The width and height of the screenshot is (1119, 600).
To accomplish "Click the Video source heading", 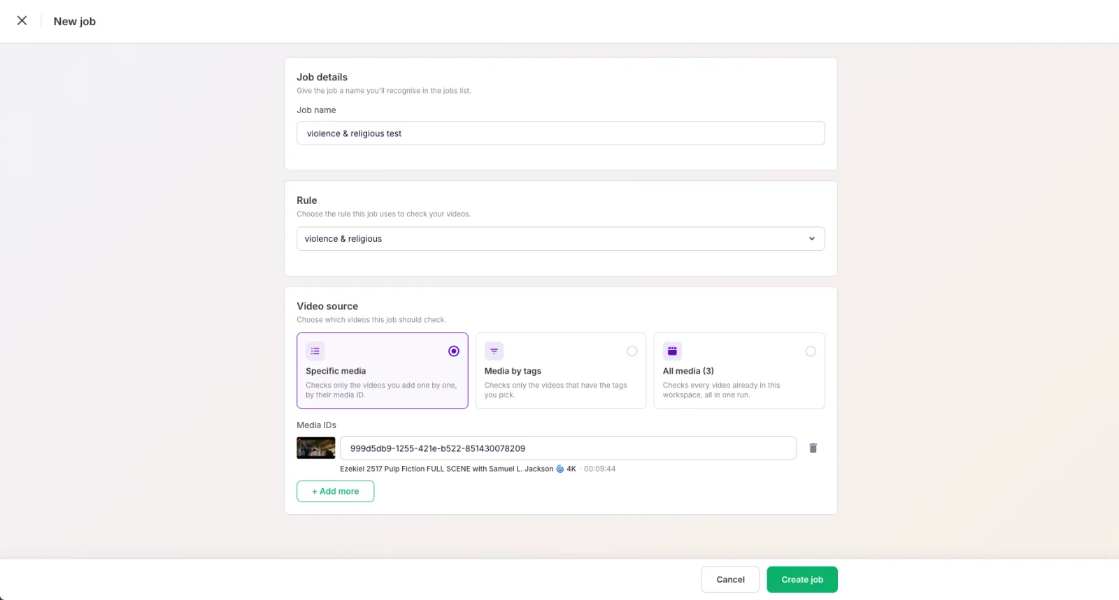I will pos(327,307).
